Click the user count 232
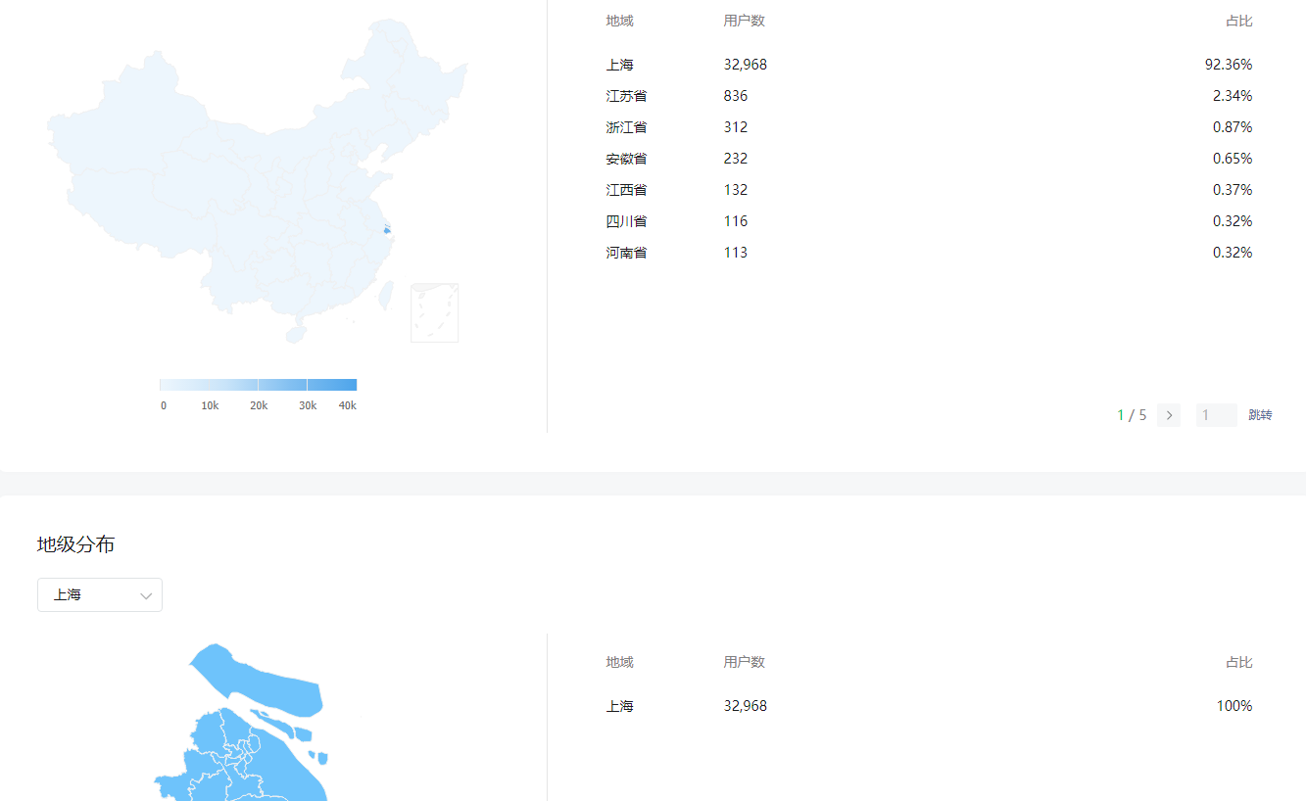The image size is (1306, 801). click(x=736, y=159)
